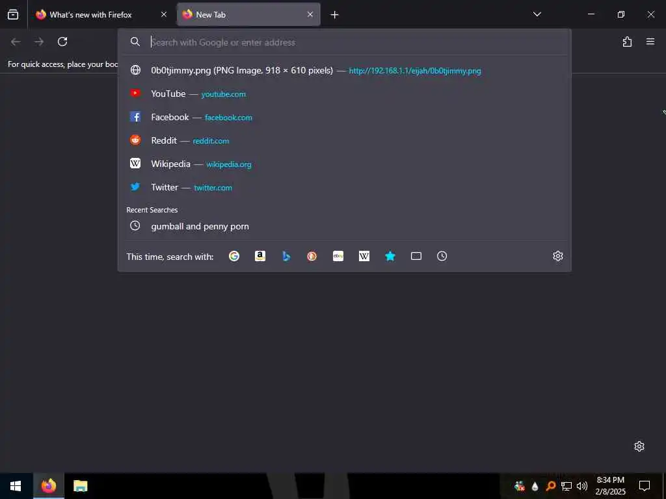Viewport: 666px width, 499px height.
Task: Open the taskbar clock showing 8:34 PM
Action: point(610,486)
